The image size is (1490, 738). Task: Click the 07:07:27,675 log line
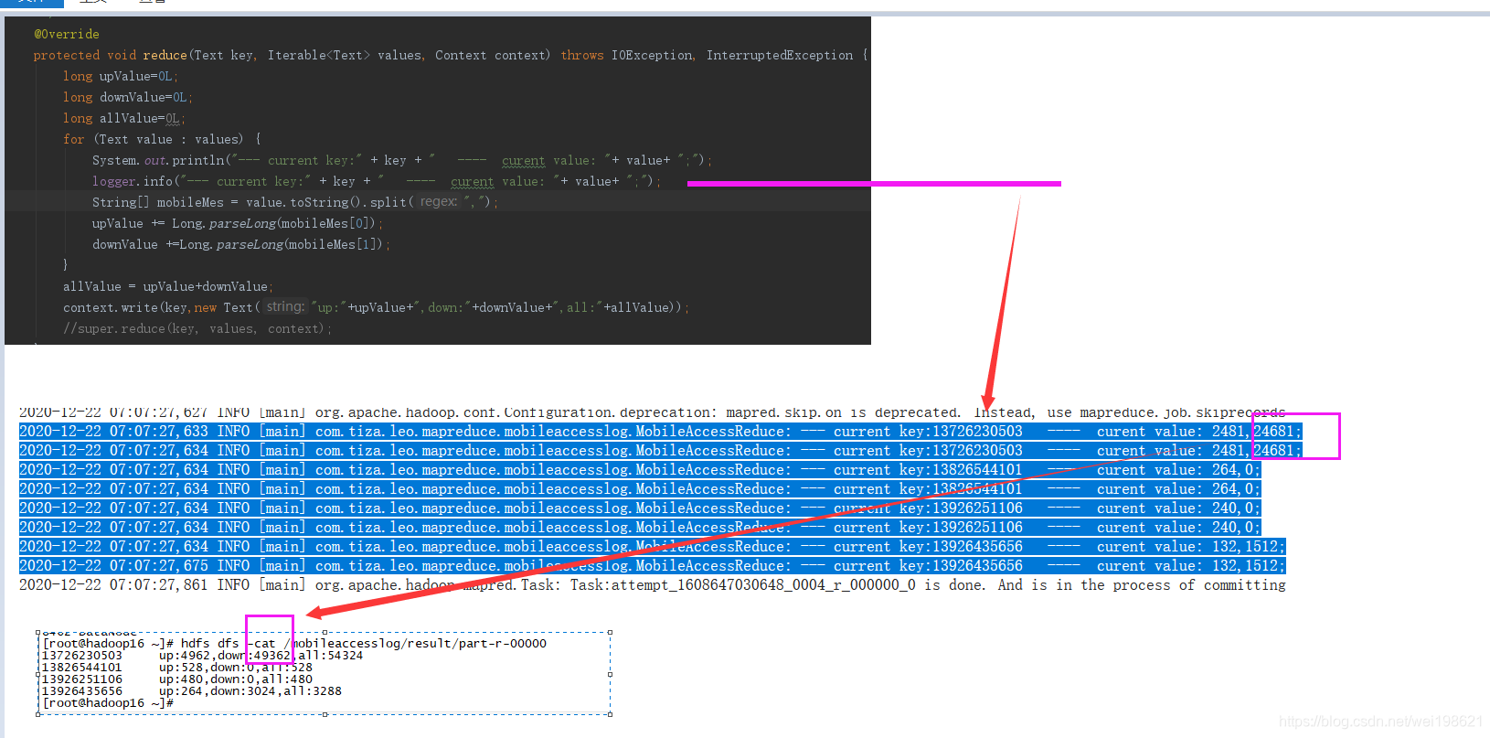[652, 566]
